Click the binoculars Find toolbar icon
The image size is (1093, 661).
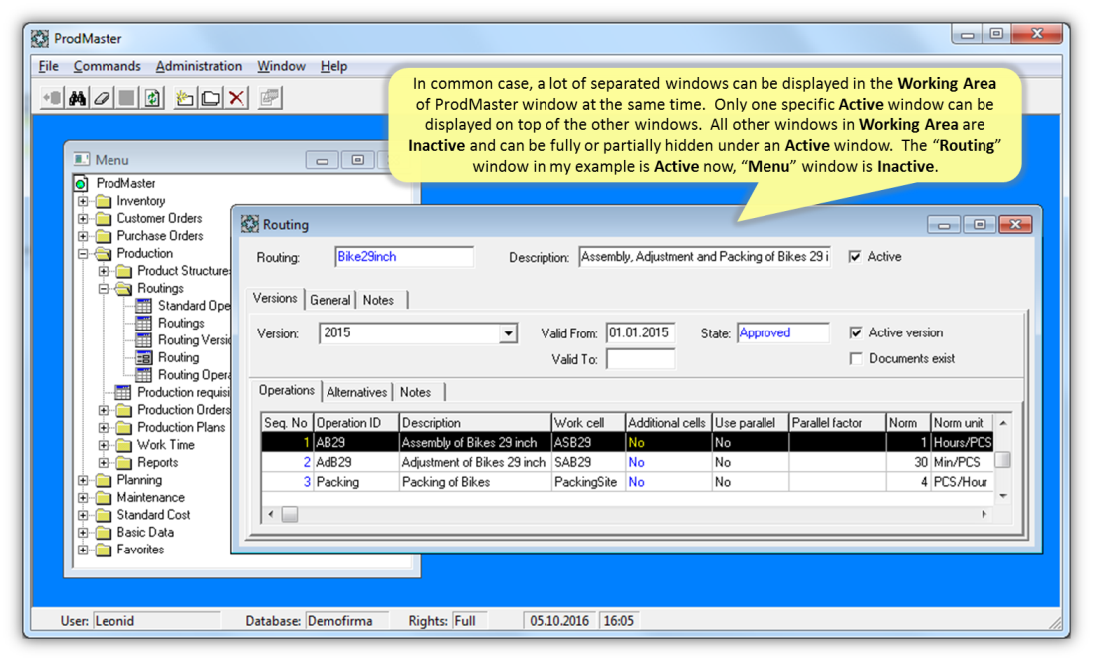coord(77,98)
